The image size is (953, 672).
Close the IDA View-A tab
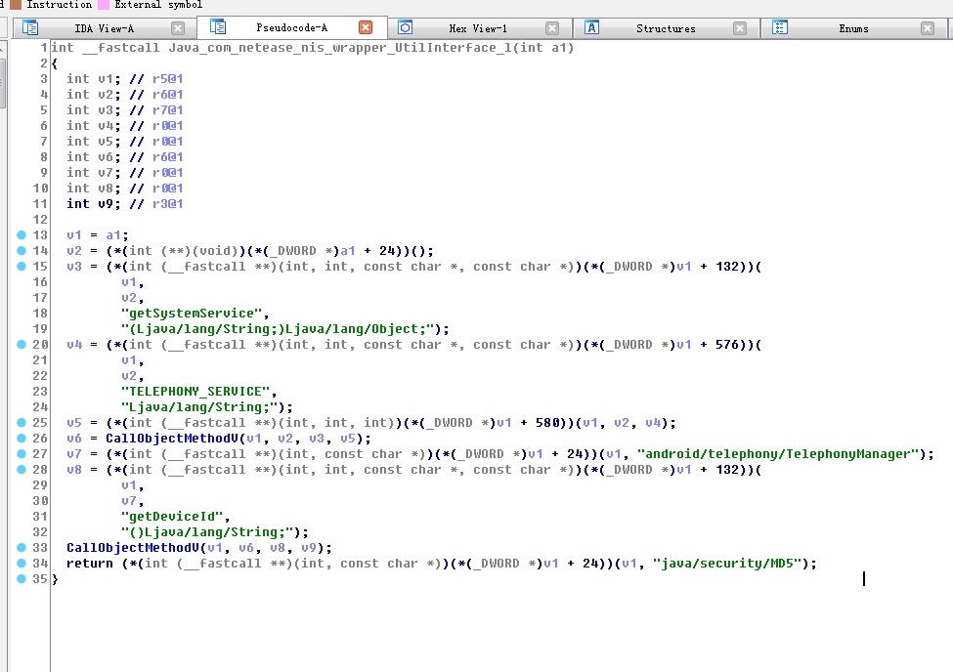tap(177, 28)
